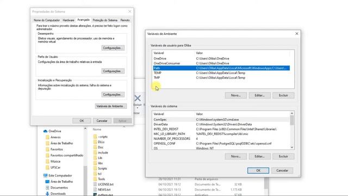Switch to Hardware tab
This screenshot has height=196, width=348.
pos(69,20)
